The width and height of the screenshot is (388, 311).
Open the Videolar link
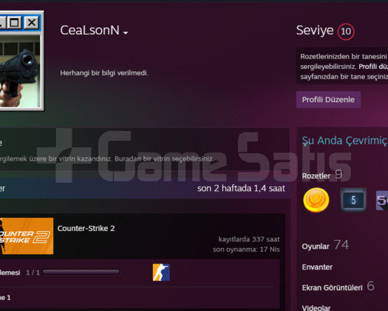click(x=316, y=308)
